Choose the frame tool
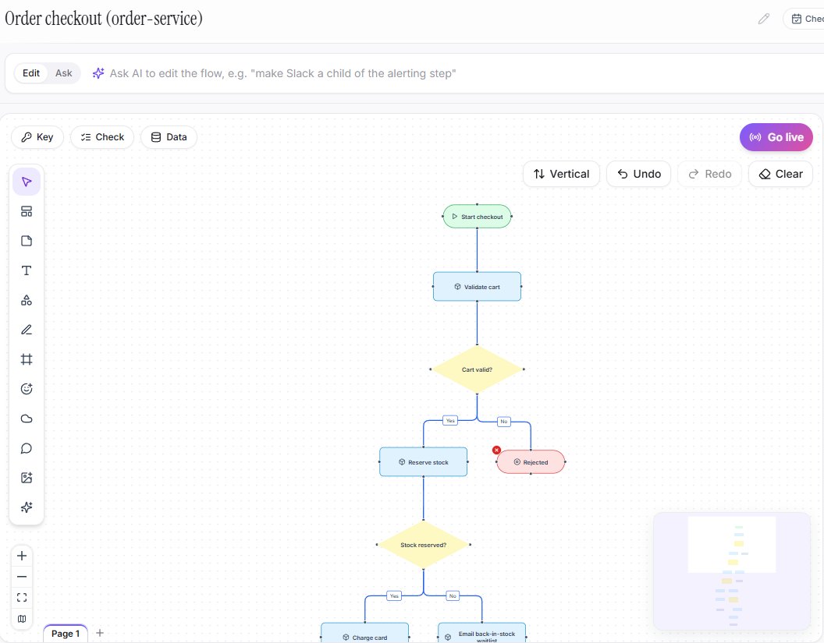 click(27, 359)
